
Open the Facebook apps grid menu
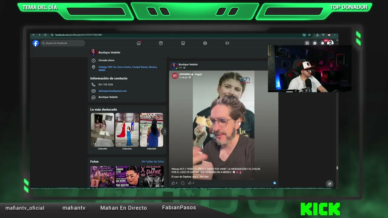(307, 43)
